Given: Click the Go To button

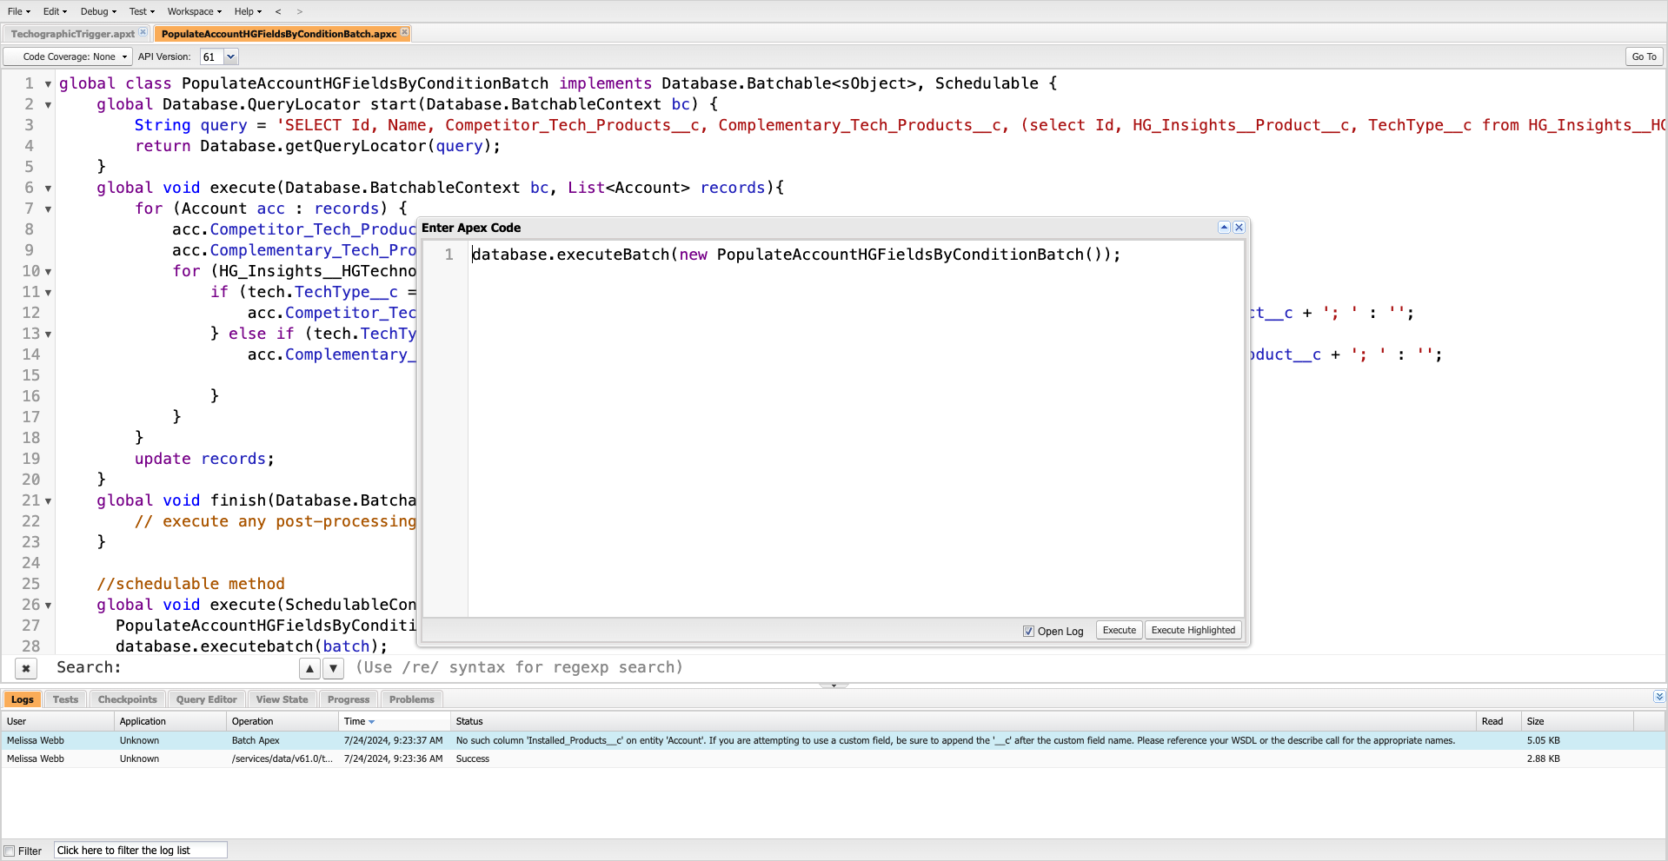Looking at the screenshot, I should (1644, 56).
